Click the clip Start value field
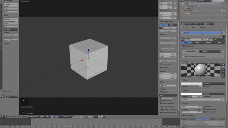The width and height of the screenshot is (228, 128). point(168,54)
